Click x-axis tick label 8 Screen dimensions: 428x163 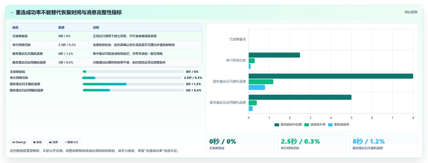click(x=413, y=118)
